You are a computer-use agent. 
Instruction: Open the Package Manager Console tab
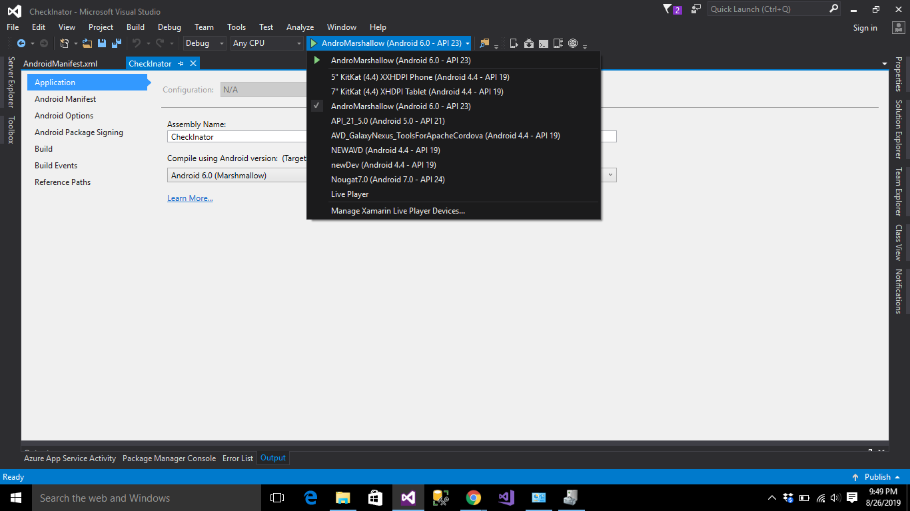point(169,458)
